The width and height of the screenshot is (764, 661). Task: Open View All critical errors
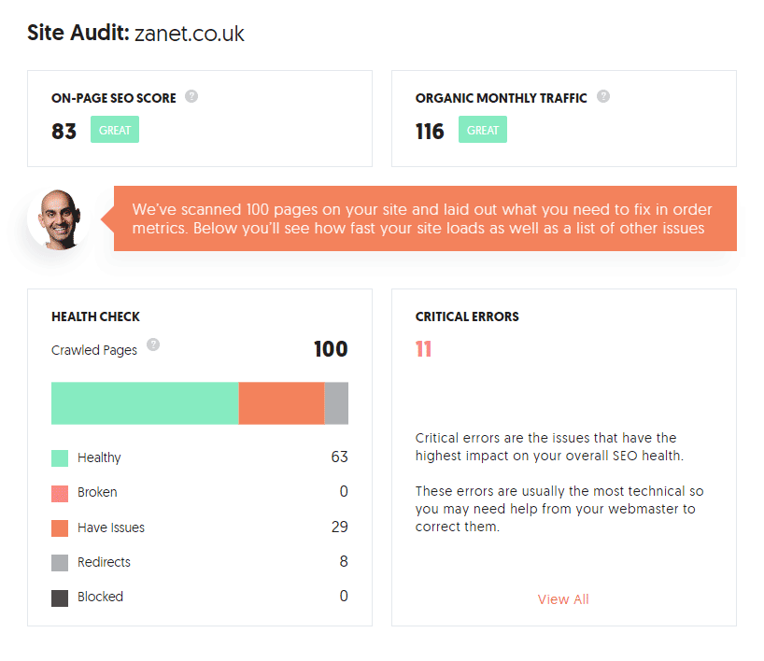point(563,598)
